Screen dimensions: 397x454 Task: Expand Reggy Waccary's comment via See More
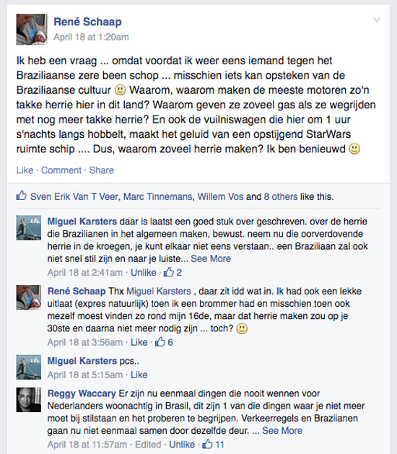point(282,431)
